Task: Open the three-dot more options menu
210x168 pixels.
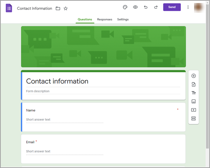Action: pyautogui.click(x=188, y=7)
